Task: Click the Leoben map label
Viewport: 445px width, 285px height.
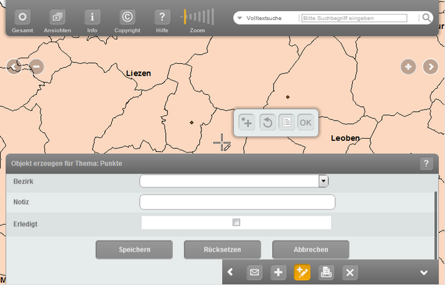Action: coord(345,138)
